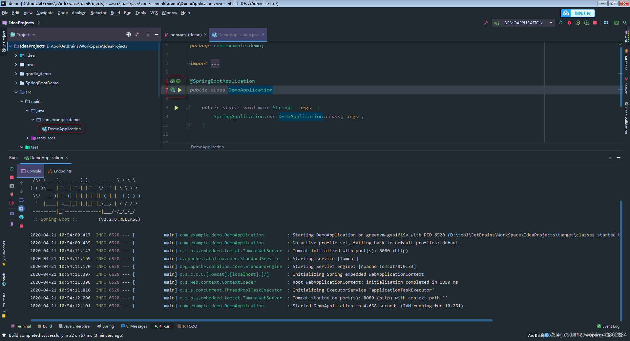
Task: Stop the app in Run panel
Action: (x=11, y=177)
